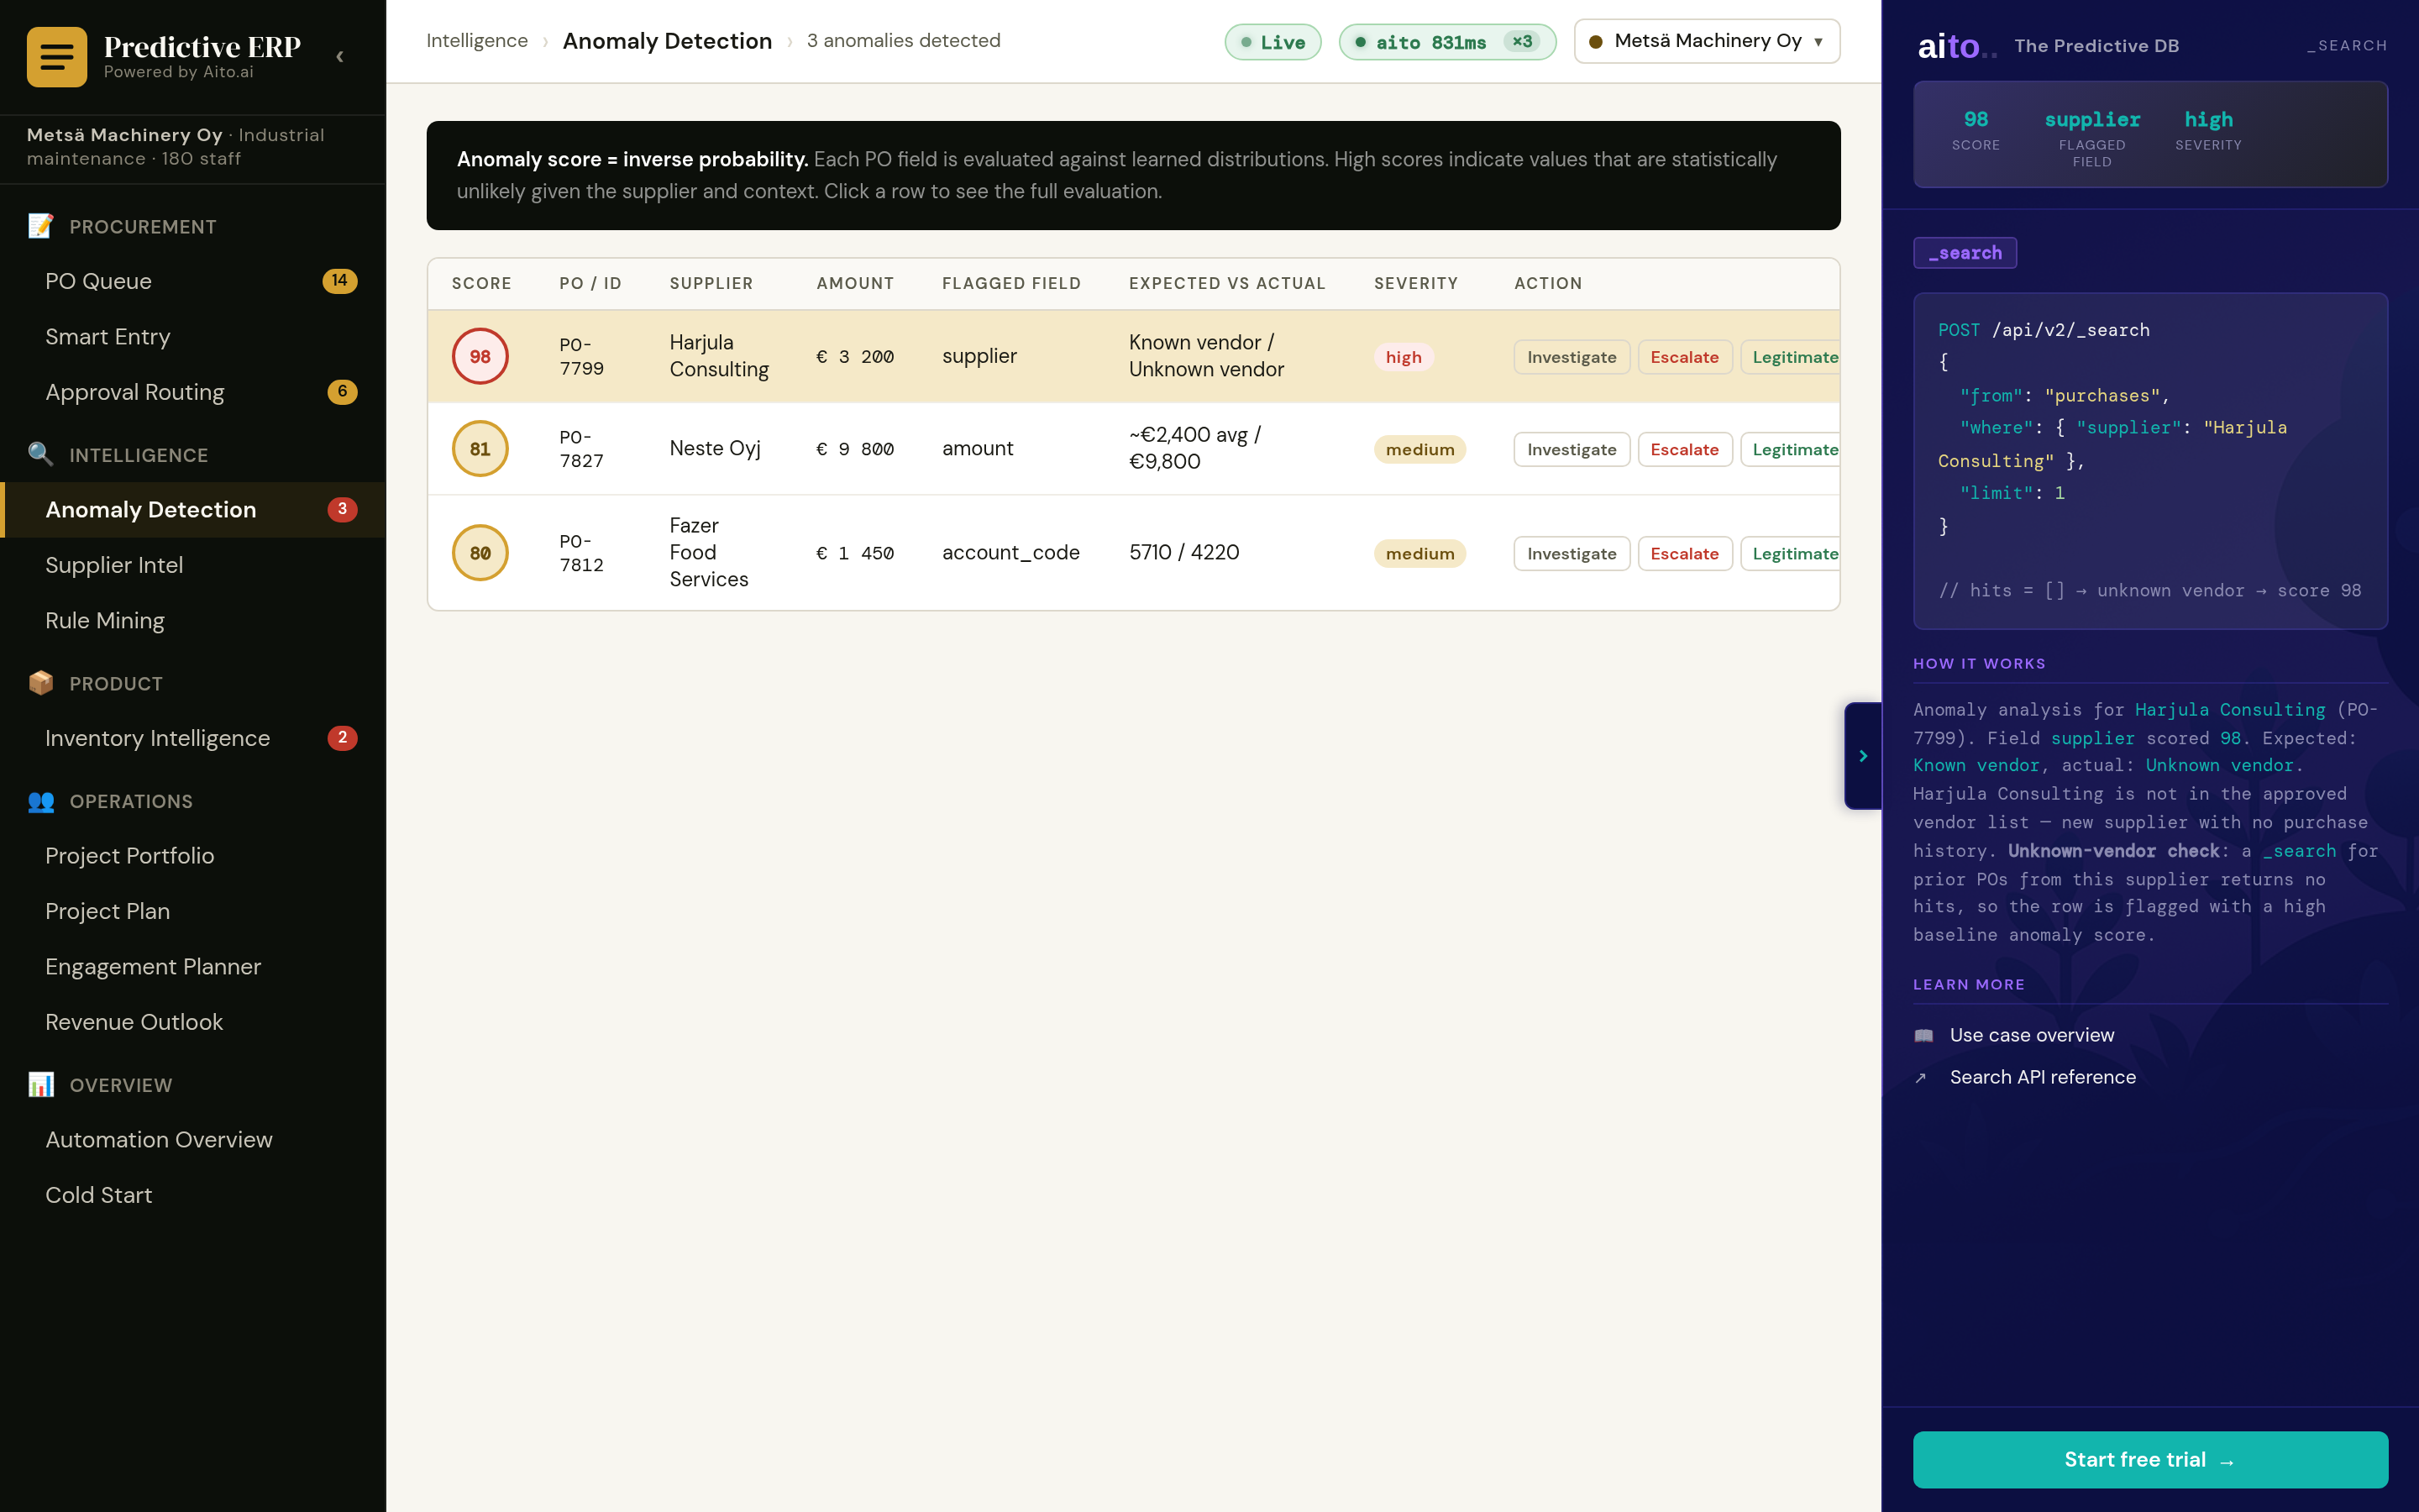
Task: Open the Search API reference link
Action: point(2042,1077)
